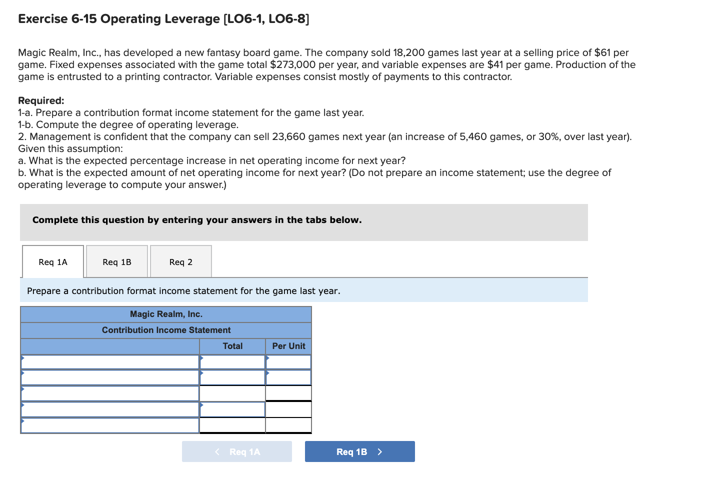Image resolution: width=708 pixels, height=496 pixels.
Task: Click the first row Total input cell
Action: [232, 362]
